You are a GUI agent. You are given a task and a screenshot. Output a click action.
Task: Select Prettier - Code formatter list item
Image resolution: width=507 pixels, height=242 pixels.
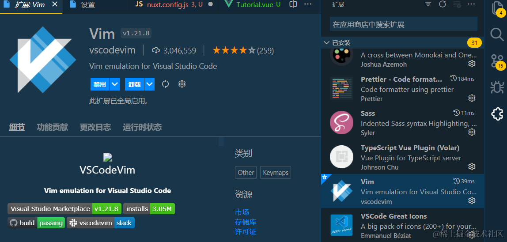pos(403,88)
